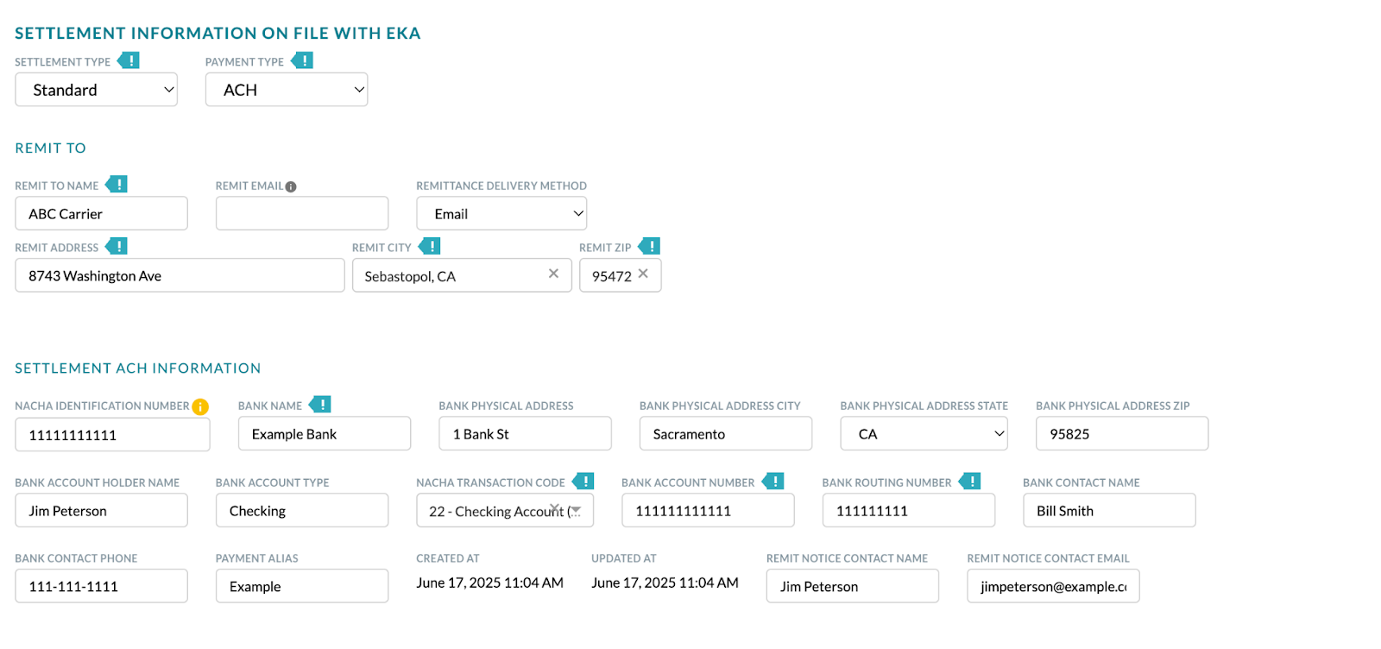Click the Bank Account Holder Name field
This screenshot has height=649, width=1381.
(101, 510)
